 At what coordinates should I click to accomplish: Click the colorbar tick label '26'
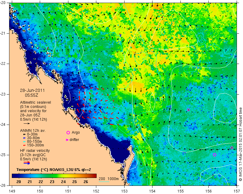point(86,182)
